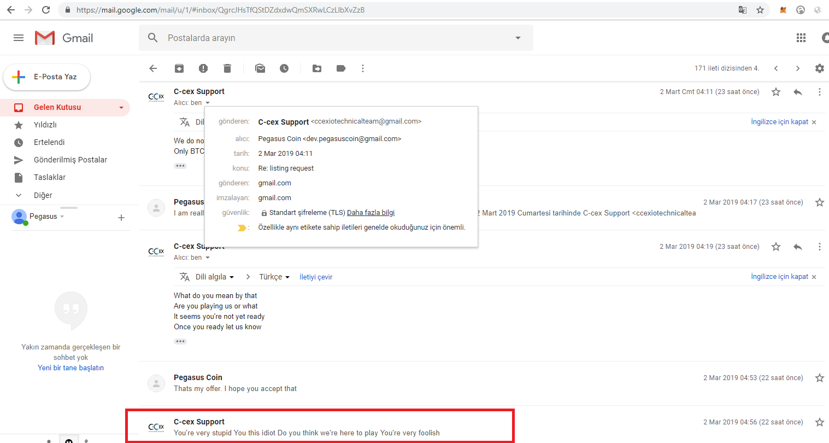Show recipient details for the 04:19 message

(208, 258)
